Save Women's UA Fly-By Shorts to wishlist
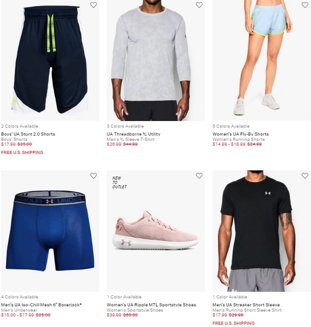 (x=305, y=5)
